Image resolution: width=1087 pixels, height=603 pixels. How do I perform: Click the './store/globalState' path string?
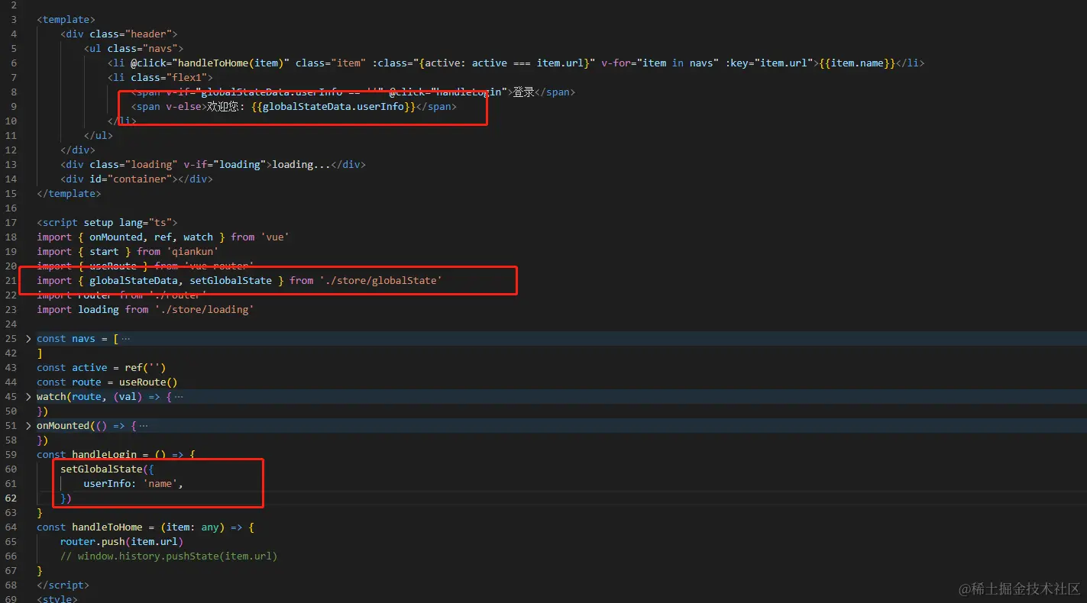(x=380, y=280)
